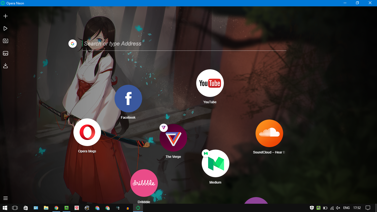377x212 pixels.
Task: Switch to Evernote on taskbar
Action: click(x=67, y=208)
